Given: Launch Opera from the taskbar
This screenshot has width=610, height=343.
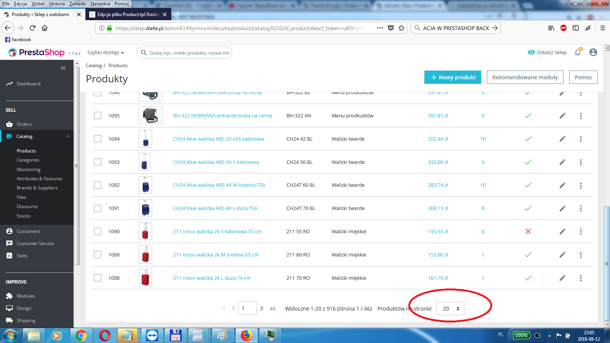Looking at the screenshot, I should click(104, 335).
